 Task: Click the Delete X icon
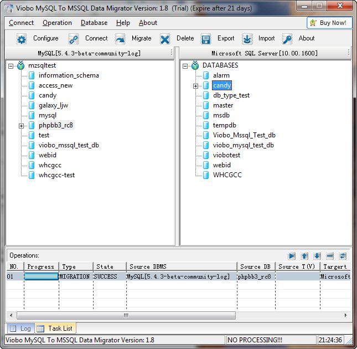tap(165, 39)
